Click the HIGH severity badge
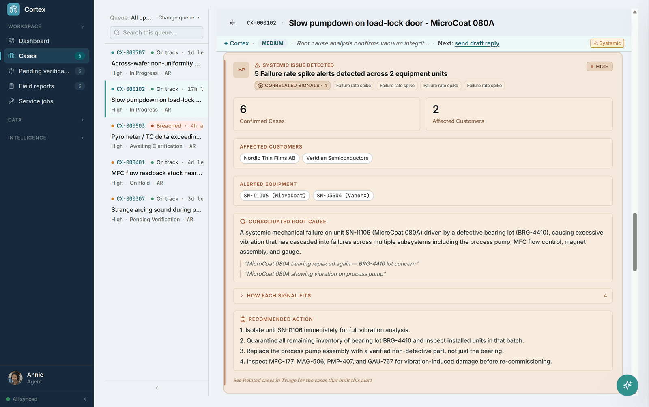The image size is (649, 407). coord(600,67)
